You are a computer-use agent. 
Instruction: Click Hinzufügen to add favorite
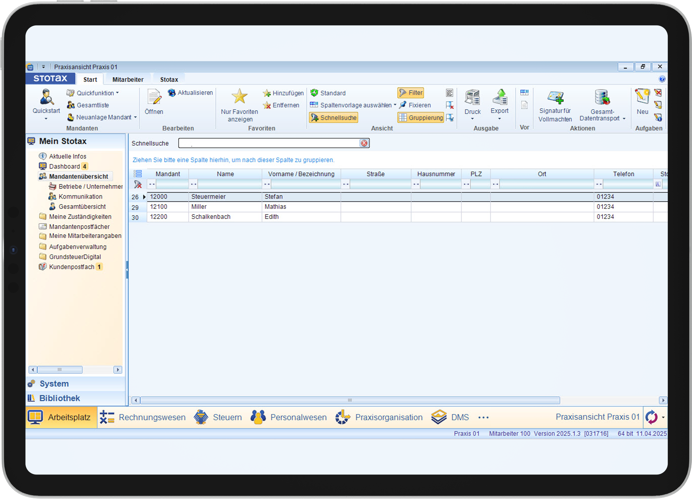283,93
